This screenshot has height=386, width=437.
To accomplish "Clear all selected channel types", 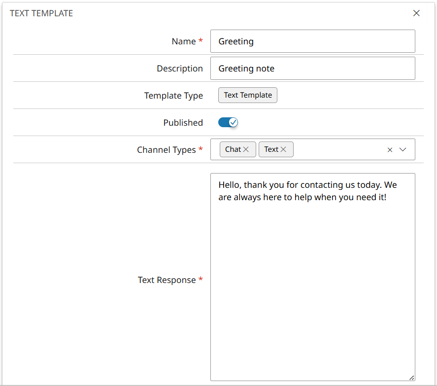I will [390, 150].
